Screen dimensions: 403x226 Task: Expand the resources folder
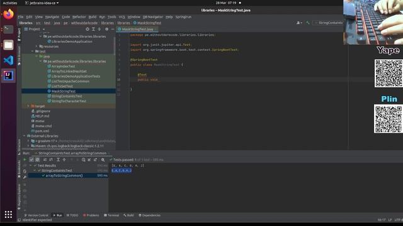coord(37,46)
